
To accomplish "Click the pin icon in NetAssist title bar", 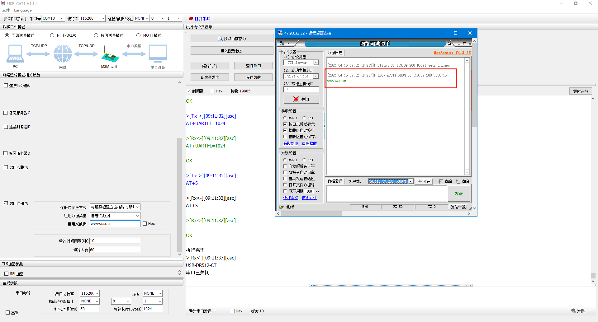I will (x=449, y=44).
